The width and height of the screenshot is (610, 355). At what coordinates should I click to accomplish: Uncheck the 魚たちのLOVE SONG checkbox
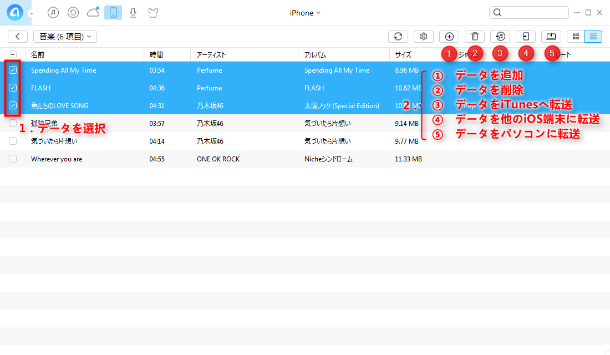13,105
